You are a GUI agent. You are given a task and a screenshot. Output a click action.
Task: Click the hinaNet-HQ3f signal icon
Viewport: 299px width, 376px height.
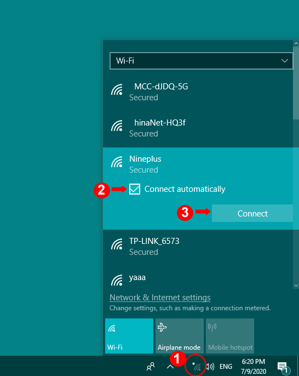(117, 126)
